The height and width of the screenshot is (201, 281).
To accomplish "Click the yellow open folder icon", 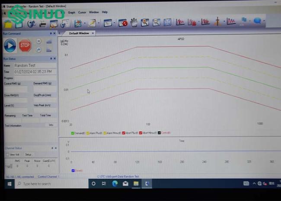I will [x=8, y=24].
